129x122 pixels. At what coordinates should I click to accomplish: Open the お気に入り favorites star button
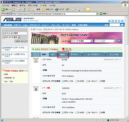47,10
